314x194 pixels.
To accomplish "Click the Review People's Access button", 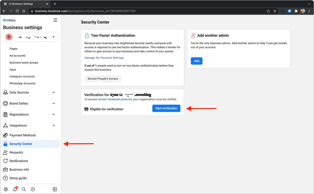I will click(103, 79).
